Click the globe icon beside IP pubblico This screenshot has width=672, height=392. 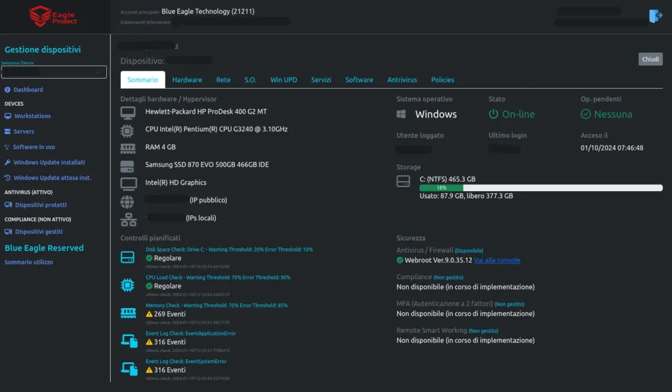point(127,202)
